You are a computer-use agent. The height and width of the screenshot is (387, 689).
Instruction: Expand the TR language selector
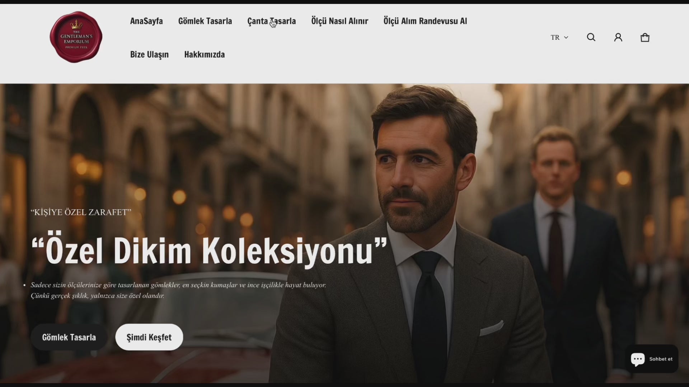pos(559,37)
